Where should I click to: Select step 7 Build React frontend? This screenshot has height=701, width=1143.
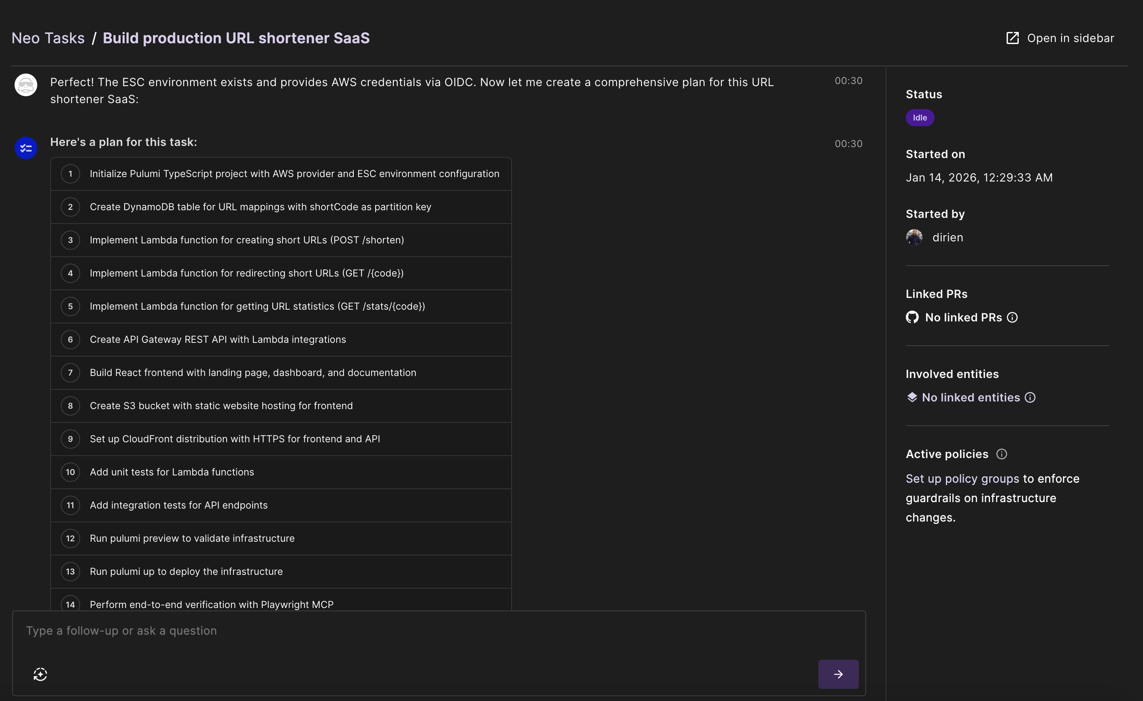(x=281, y=373)
